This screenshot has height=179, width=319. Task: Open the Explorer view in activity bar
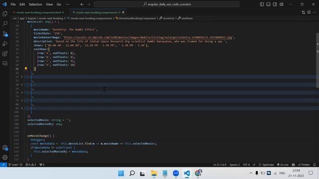pyautogui.click(x=5, y=13)
